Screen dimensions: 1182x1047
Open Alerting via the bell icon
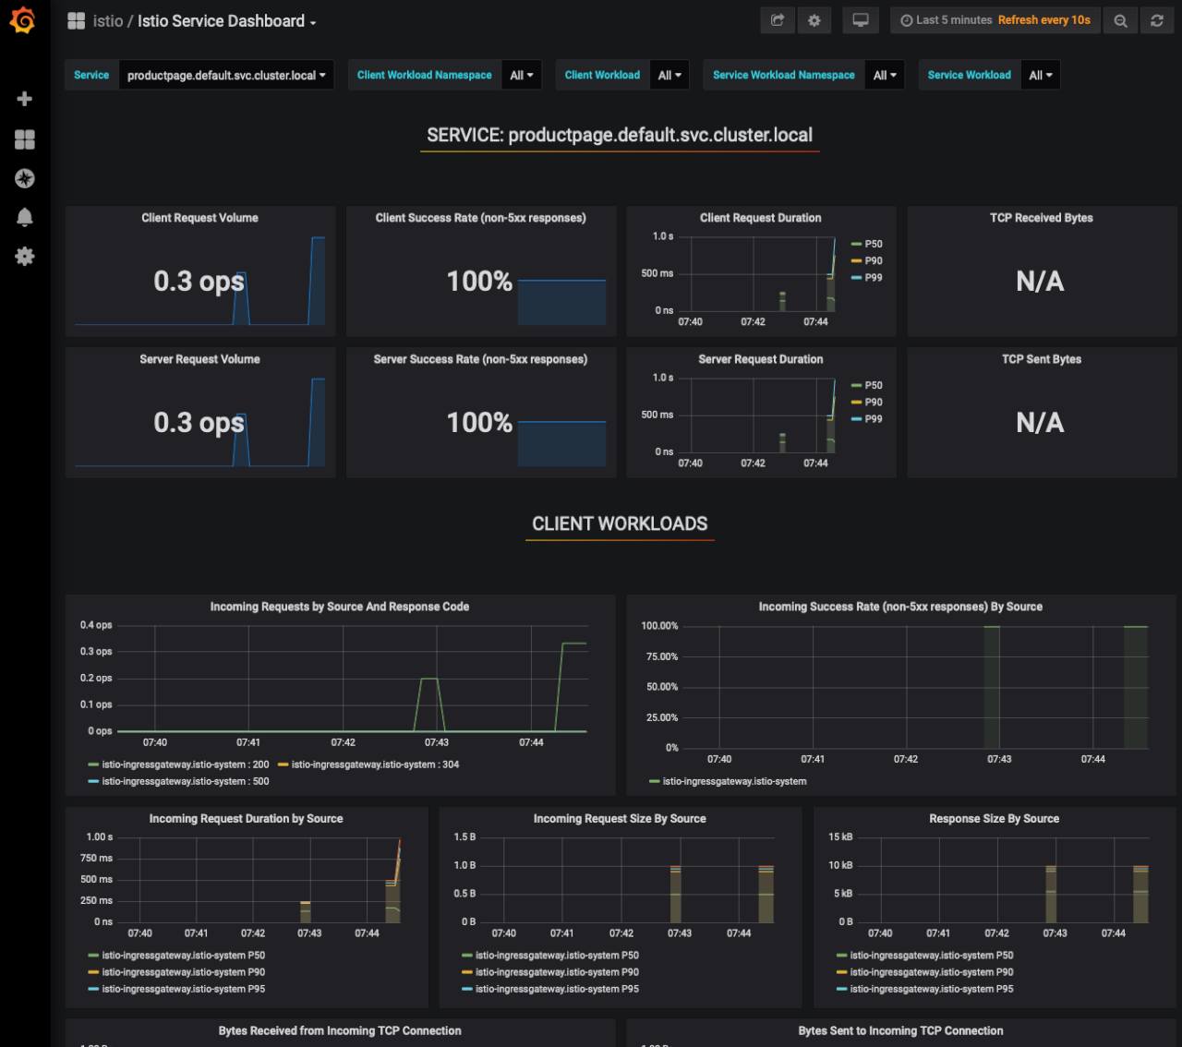pos(25,217)
